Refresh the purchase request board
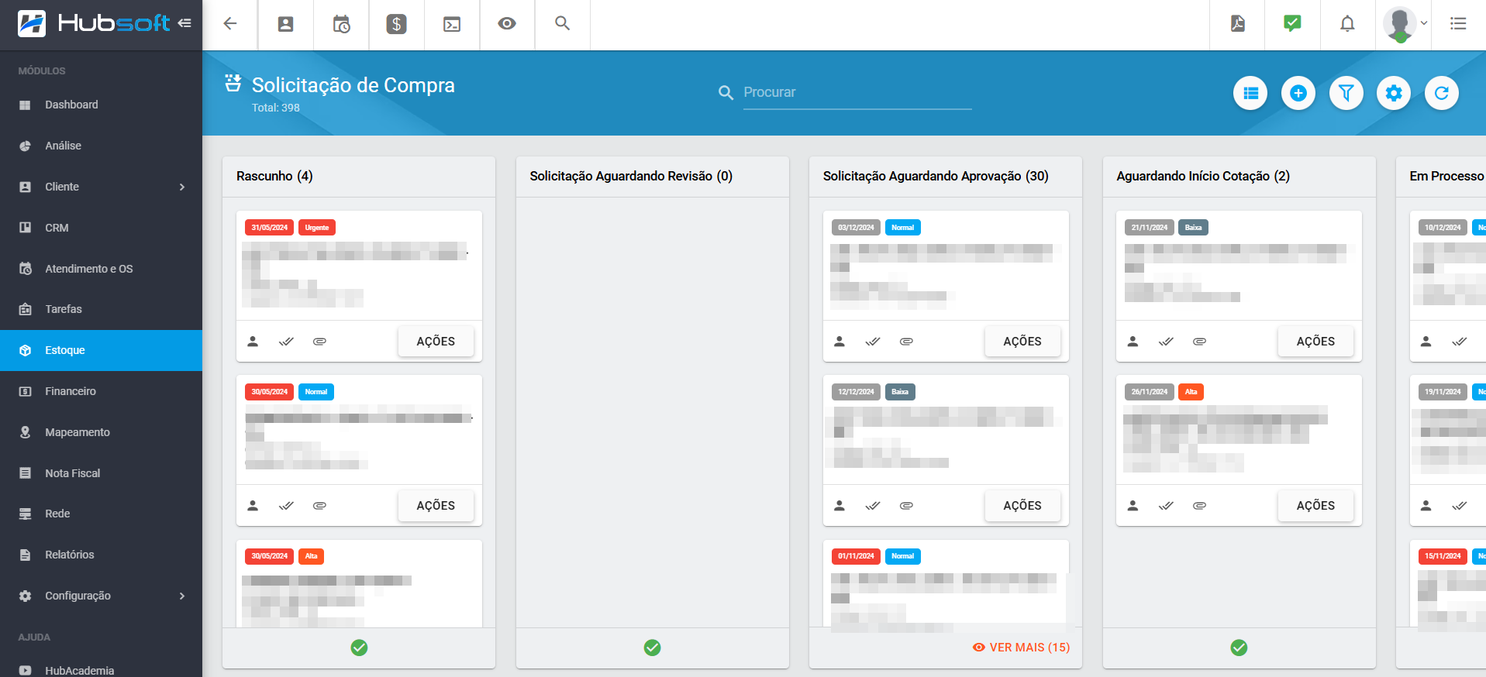The height and width of the screenshot is (677, 1486). click(x=1442, y=93)
